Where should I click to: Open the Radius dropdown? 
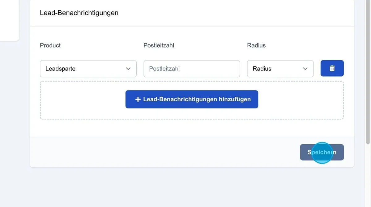(x=280, y=69)
